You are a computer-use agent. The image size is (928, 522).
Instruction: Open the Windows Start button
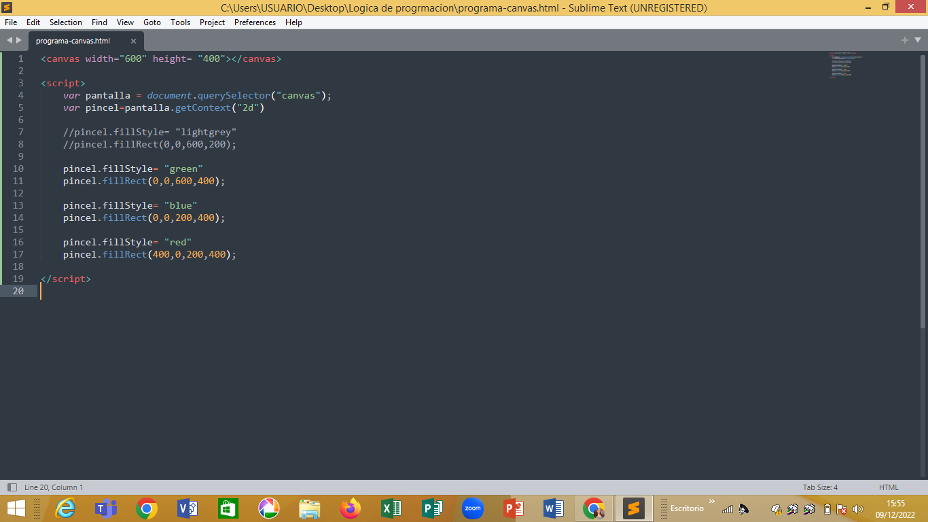point(16,508)
